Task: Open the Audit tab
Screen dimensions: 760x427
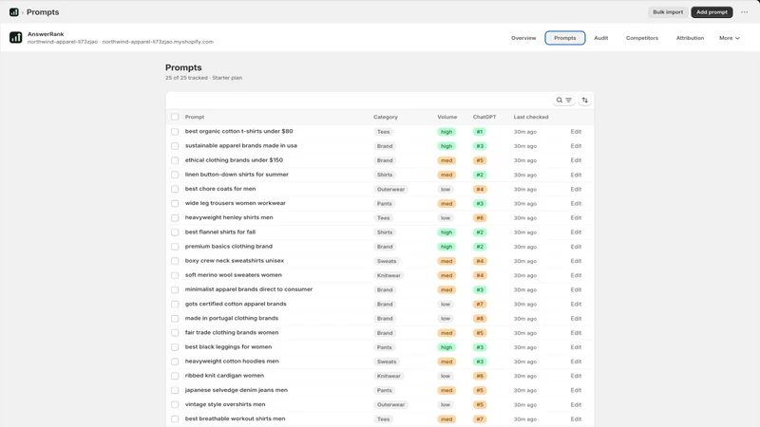Action: [x=601, y=38]
